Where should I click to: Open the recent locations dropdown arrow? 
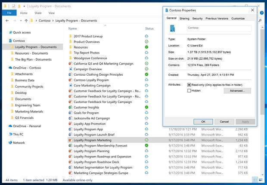pyautogui.click(x=21, y=21)
